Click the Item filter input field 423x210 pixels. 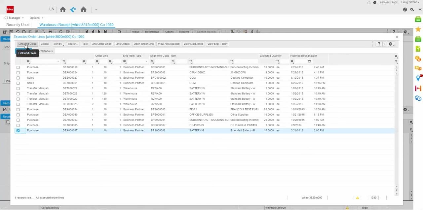click(211, 61)
